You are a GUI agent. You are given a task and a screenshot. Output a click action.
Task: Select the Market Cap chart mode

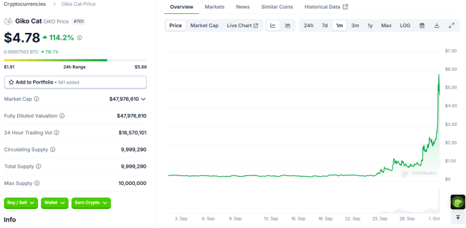[205, 25]
